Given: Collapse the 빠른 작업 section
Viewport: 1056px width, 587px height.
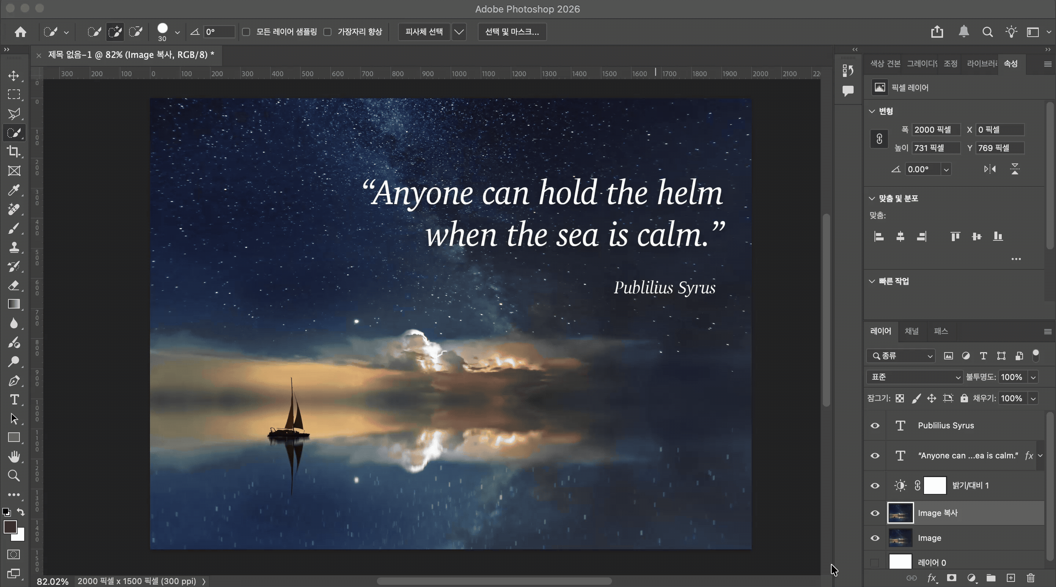Looking at the screenshot, I should coord(872,281).
